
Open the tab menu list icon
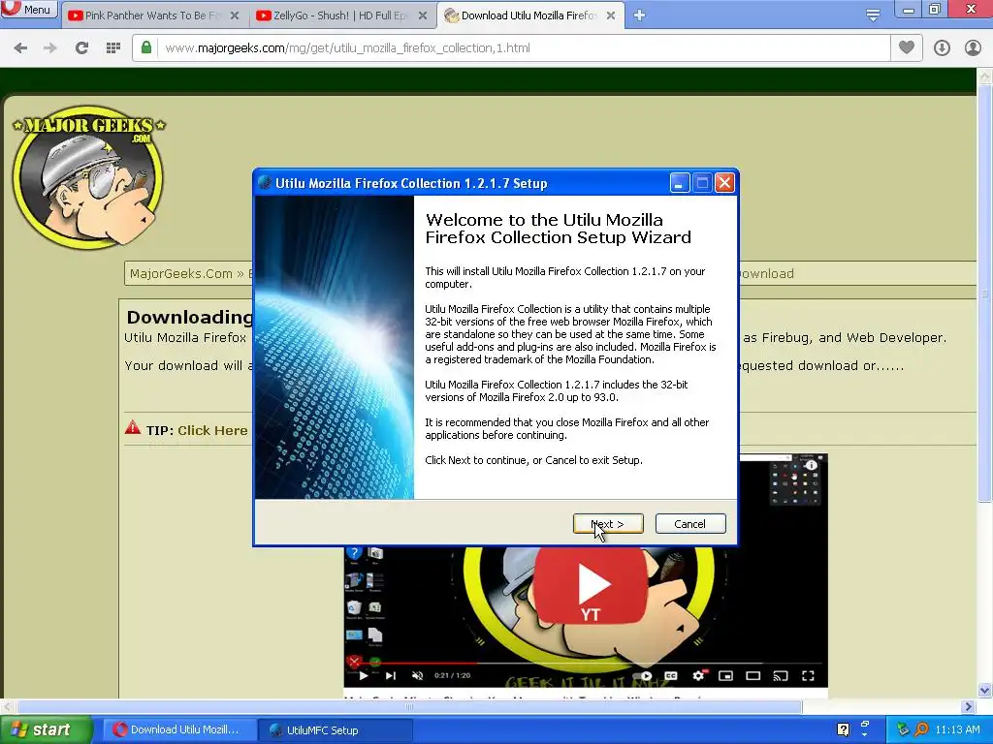pyautogui.click(x=873, y=15)
